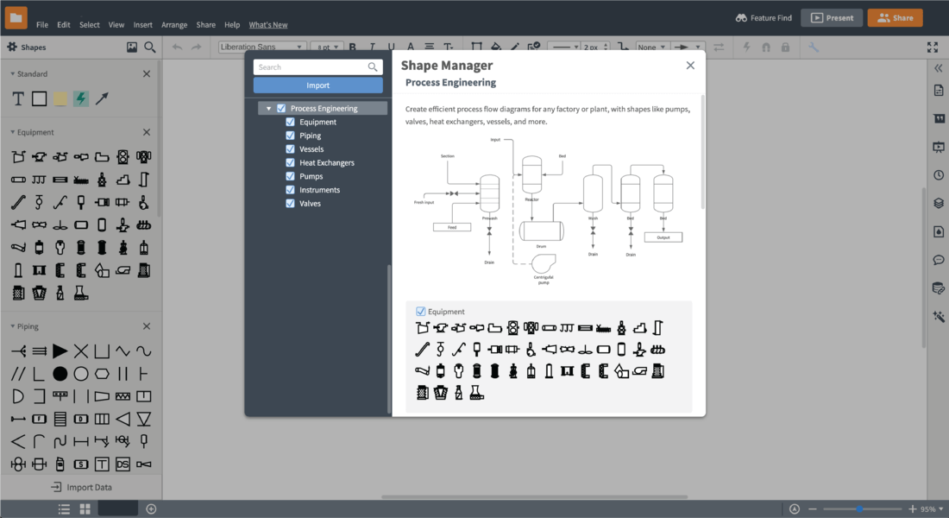Uncheck the Piping shape library checkbox
This screenshot has width=949, height=518.
coord(291,136)
